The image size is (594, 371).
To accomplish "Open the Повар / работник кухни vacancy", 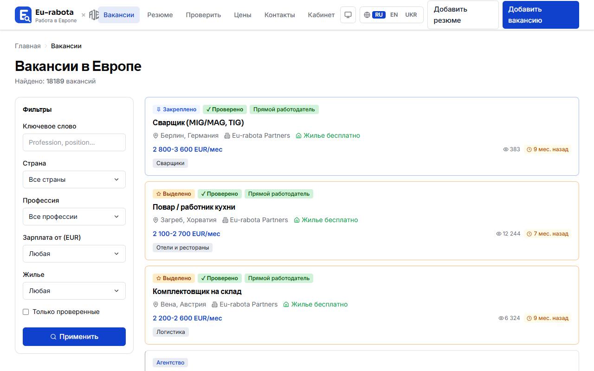I will 194,207.
